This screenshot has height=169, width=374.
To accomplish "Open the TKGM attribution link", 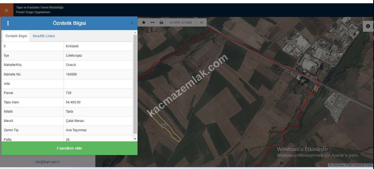I will (368, 165).
